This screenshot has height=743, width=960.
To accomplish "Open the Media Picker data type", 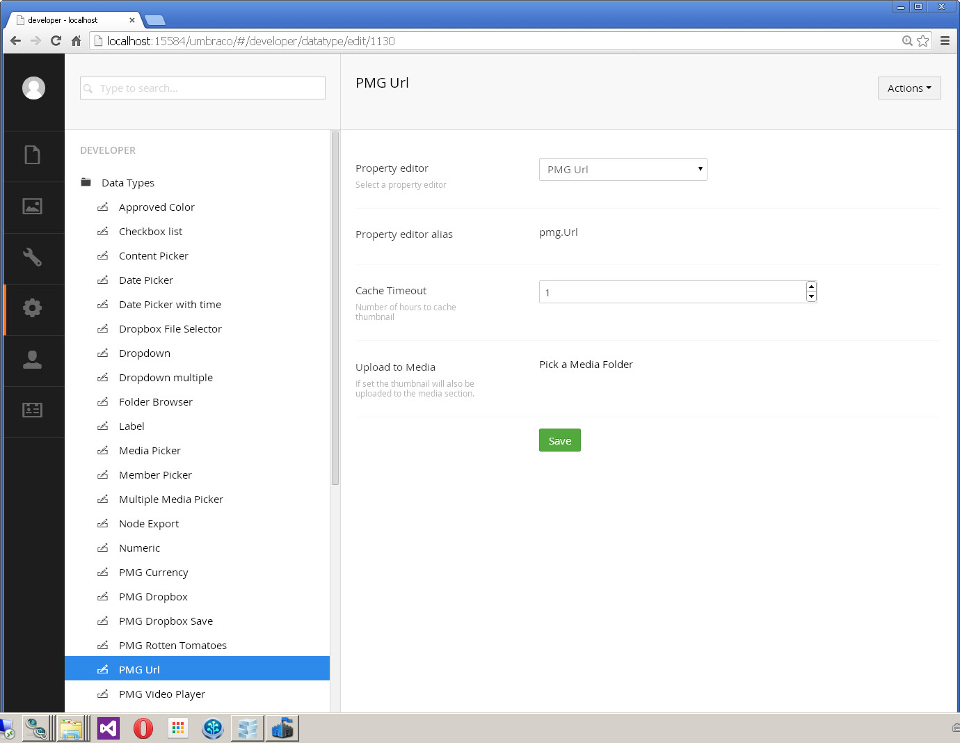I will 150,451.
